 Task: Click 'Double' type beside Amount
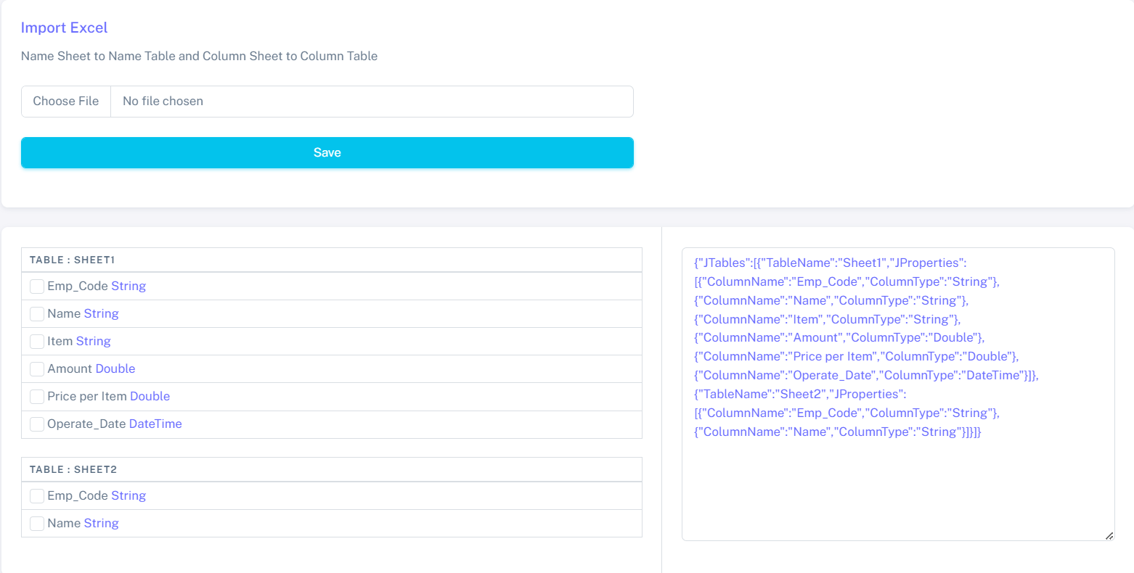[x=115, y=368]
